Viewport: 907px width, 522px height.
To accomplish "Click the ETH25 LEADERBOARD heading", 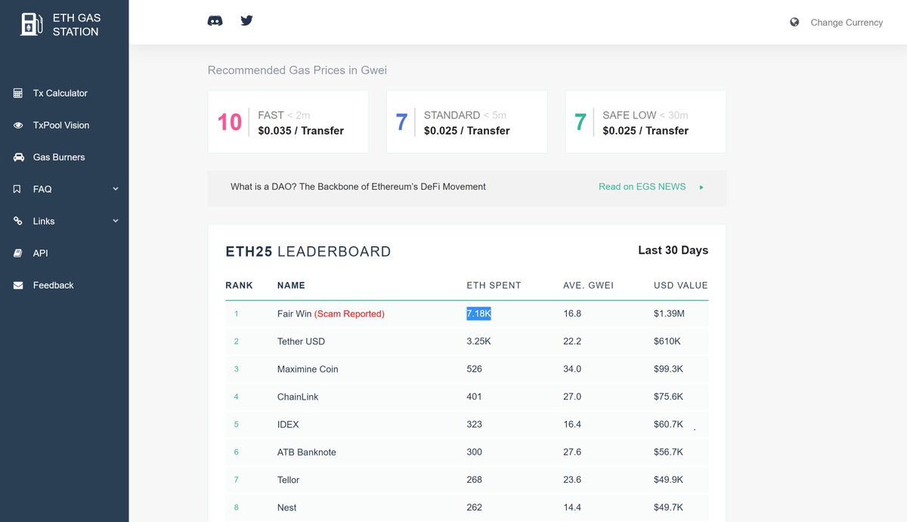I will [x=308, y=252].
